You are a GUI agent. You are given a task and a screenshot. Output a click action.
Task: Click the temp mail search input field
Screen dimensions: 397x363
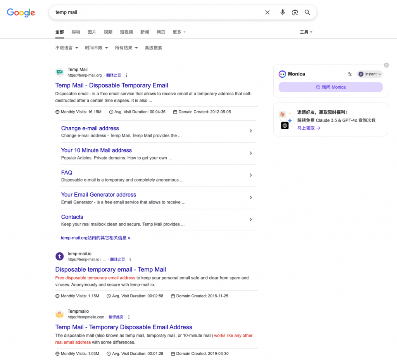point(157,12)
